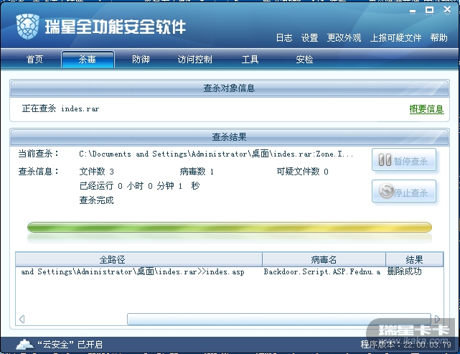Switch to the 防御 defense tab
This screenshot has height=354, width=460.
[141, 60]
